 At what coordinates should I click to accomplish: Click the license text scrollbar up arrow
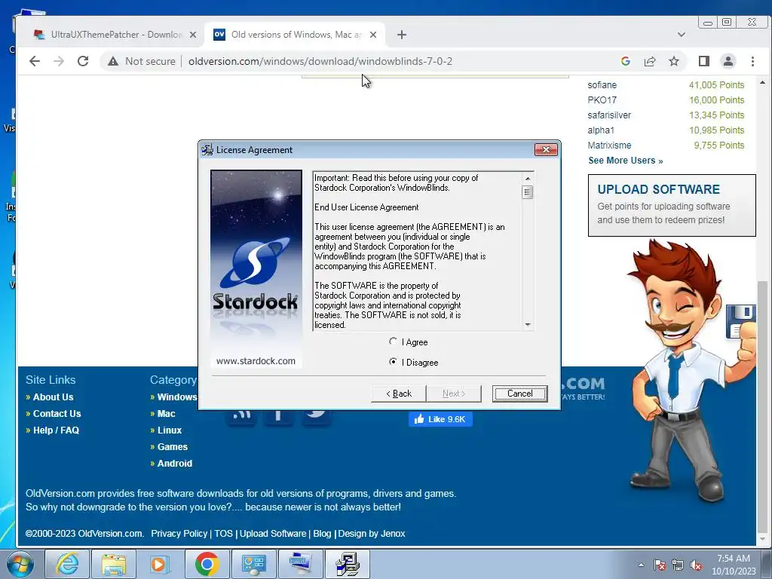[527, 178]
